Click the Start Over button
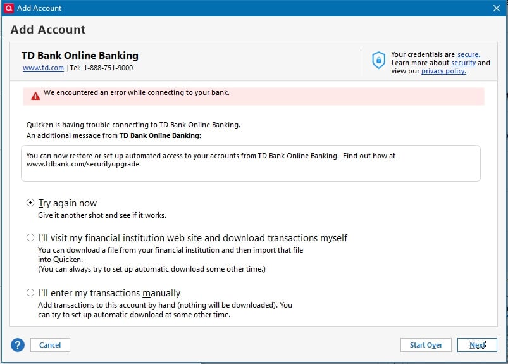The width and height of the screenshot is (508, 364). 426,345
